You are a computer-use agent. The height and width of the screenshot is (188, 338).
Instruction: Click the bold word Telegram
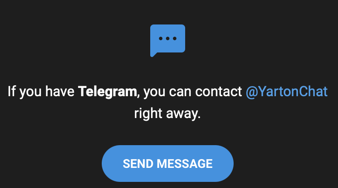click(x=107, y=91)
